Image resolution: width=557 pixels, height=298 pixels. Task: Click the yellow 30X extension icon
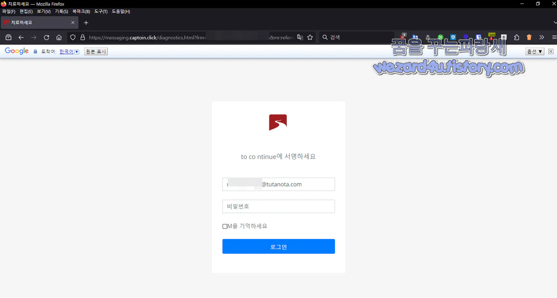coord(492,36)
